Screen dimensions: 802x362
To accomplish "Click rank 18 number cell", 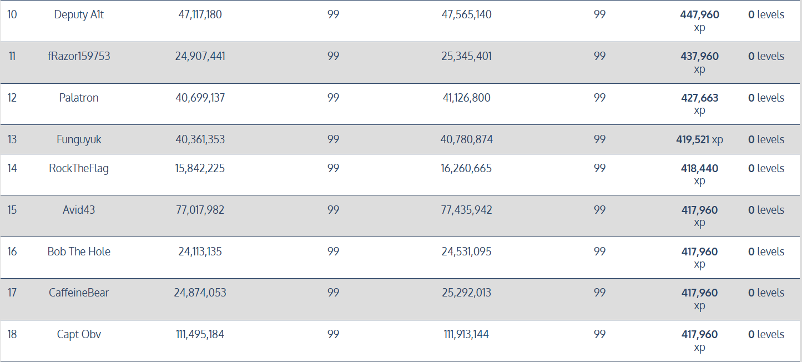I will click(x=12, y=334).
